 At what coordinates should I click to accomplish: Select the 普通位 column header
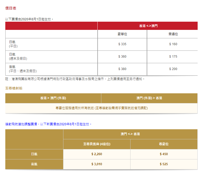coord(173,34)
